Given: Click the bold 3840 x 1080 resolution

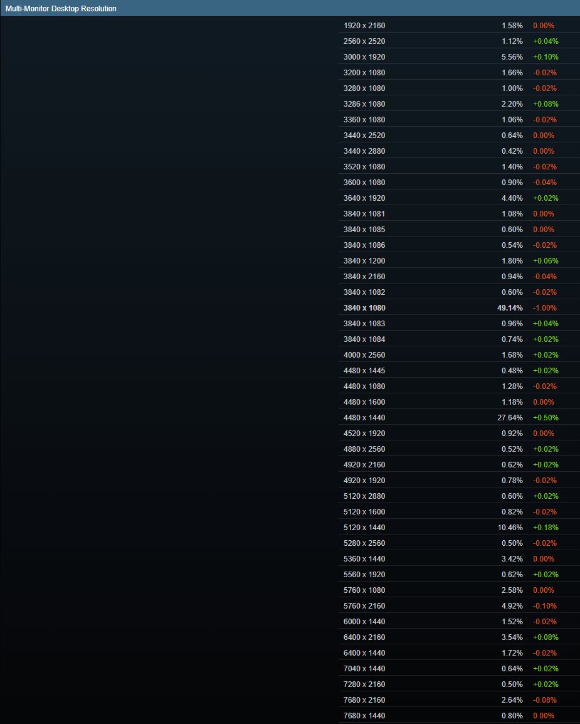Looking at the screenshot, I should 364,308.
